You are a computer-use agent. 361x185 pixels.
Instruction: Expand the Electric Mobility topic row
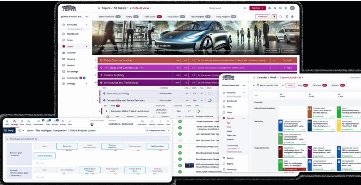point(96,75)
